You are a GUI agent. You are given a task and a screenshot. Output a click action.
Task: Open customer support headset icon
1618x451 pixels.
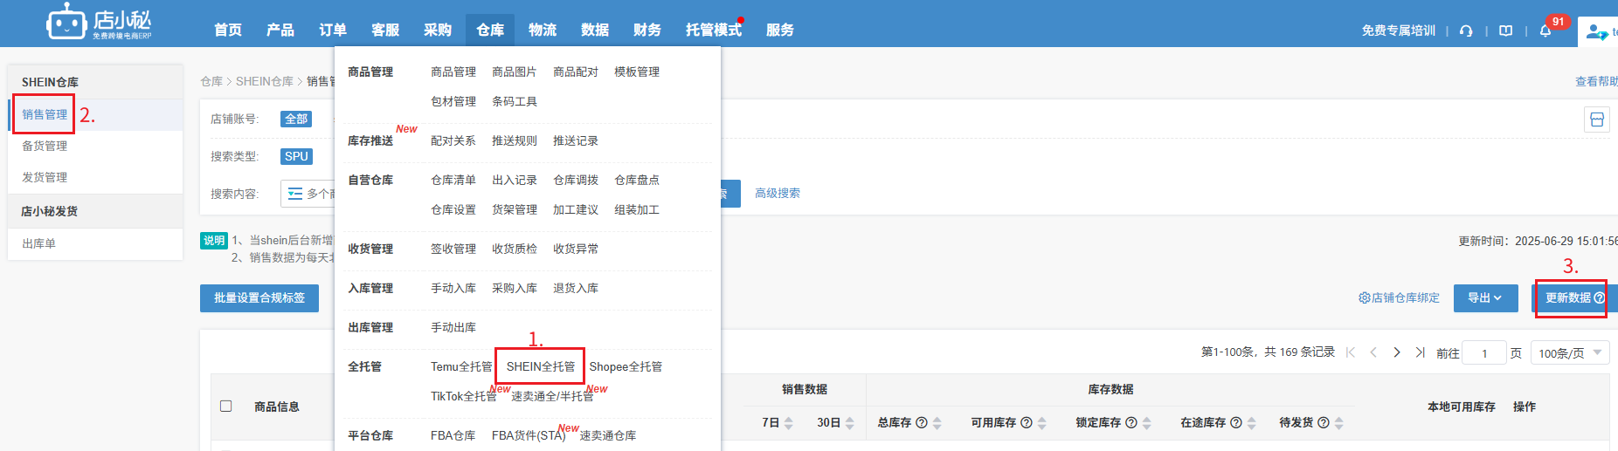1466,31
